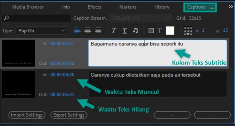This screenshot has height=126, width=235.
Task: Center align caption text
Action: click(88, 30)
